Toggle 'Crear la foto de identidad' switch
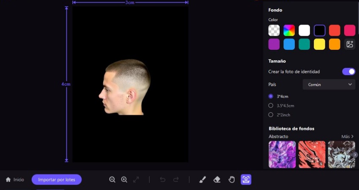The width and height of the screenshot is (359, 190). click(348, 72)
